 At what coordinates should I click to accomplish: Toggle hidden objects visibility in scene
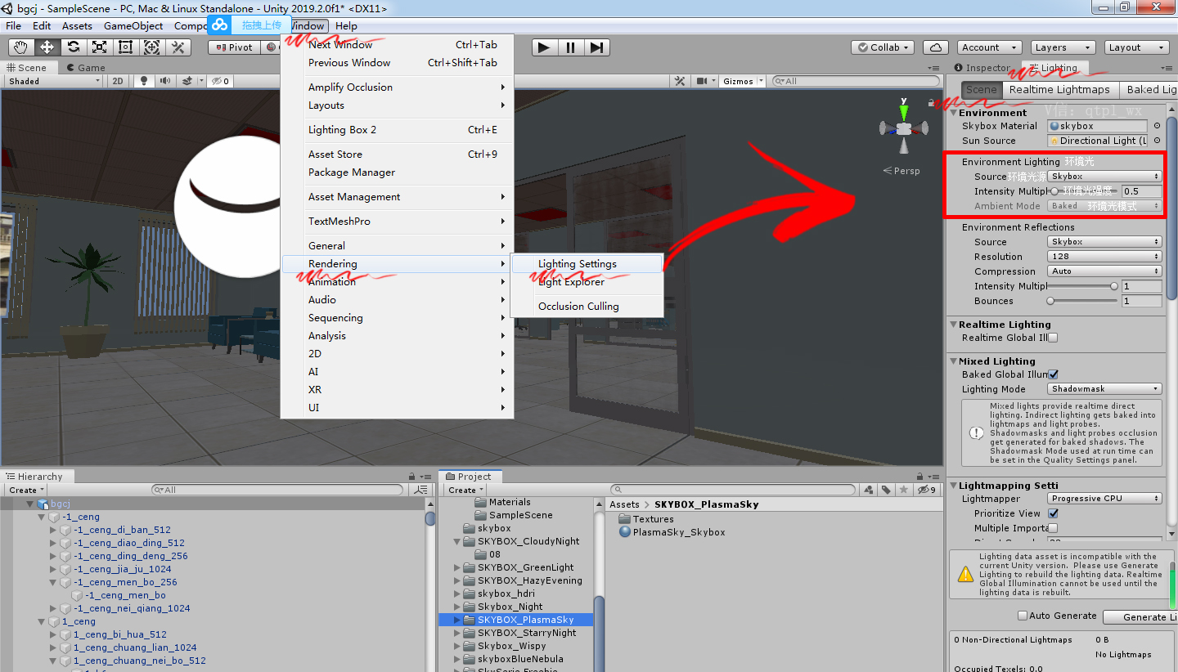(x=221, y=81)
